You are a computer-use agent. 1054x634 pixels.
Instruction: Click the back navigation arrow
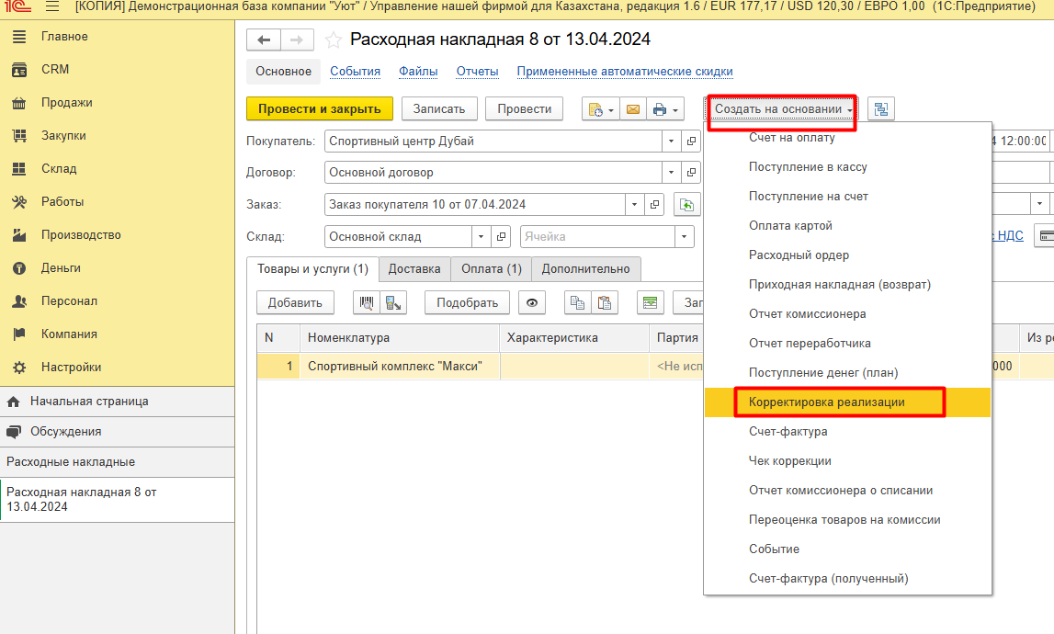point(264,40)
